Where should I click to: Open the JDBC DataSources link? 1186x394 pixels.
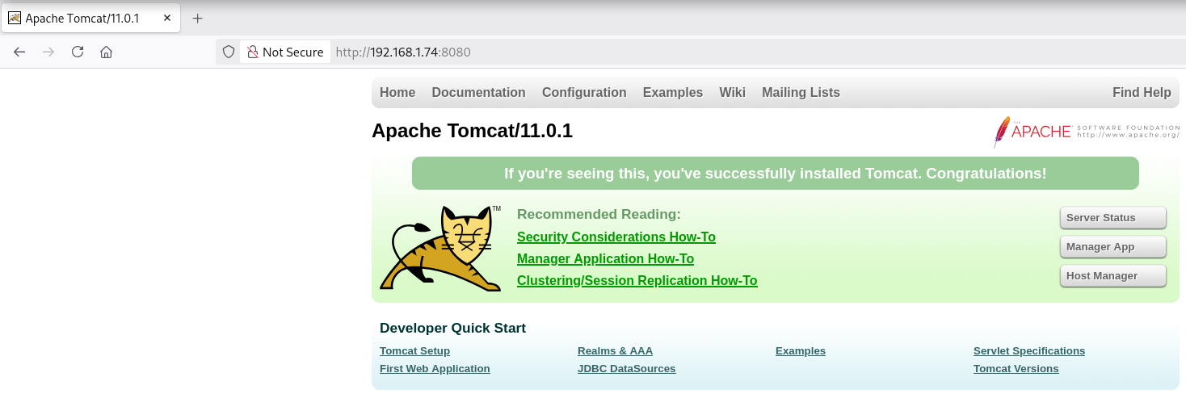(x=626, y=369)
